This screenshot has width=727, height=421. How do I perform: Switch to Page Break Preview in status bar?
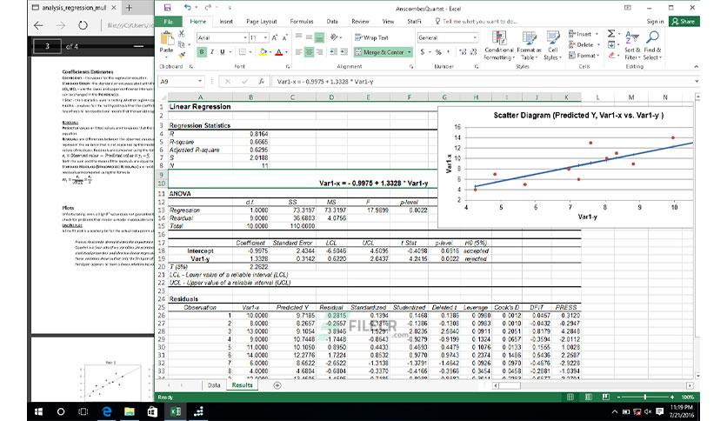pyautogui.click(x=605, y=397)
